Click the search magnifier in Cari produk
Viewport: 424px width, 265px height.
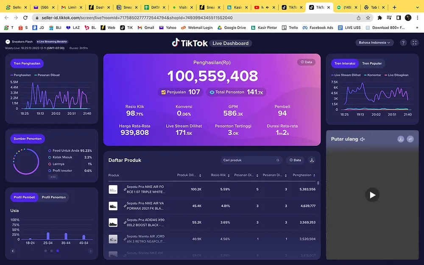coord(278,160)
